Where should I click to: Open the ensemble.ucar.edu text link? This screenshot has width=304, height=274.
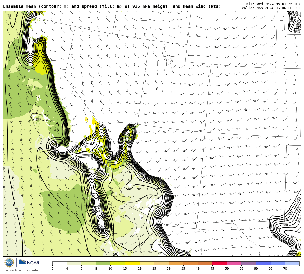22,270
